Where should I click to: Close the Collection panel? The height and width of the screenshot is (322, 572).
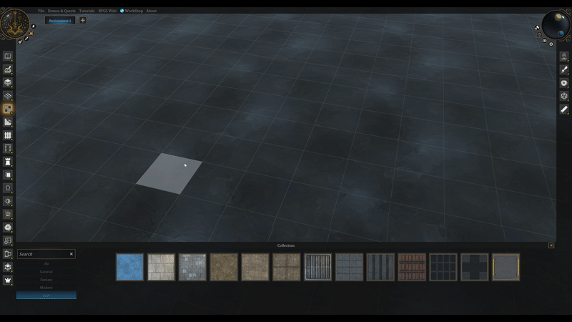tap(551, 245)
